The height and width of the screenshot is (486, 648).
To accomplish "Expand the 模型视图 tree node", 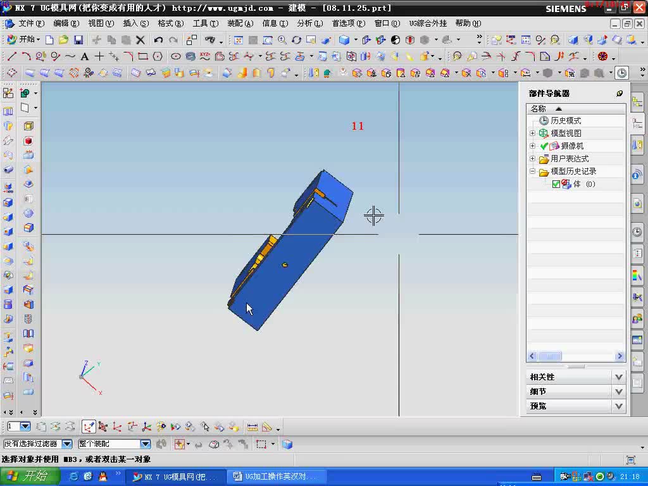I will pos(532,133).
